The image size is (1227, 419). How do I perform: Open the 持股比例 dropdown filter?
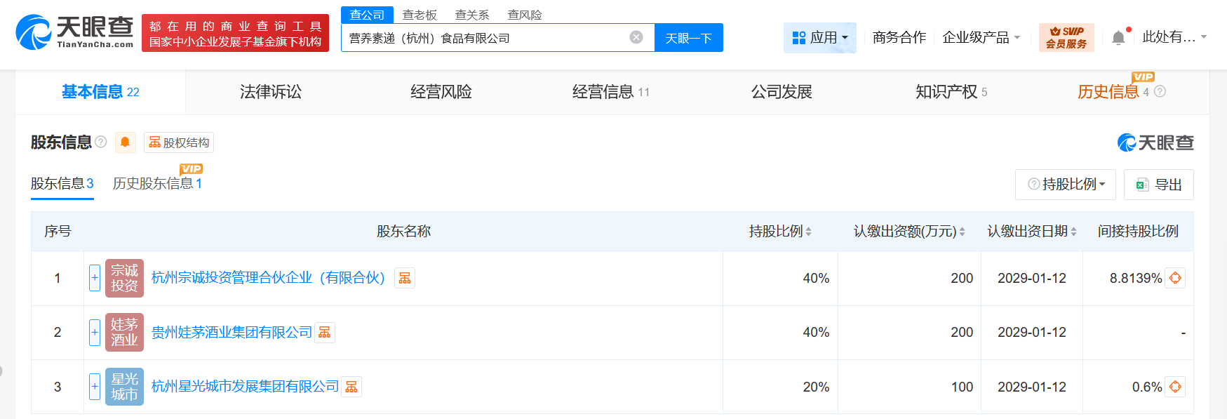point(1066,185)
